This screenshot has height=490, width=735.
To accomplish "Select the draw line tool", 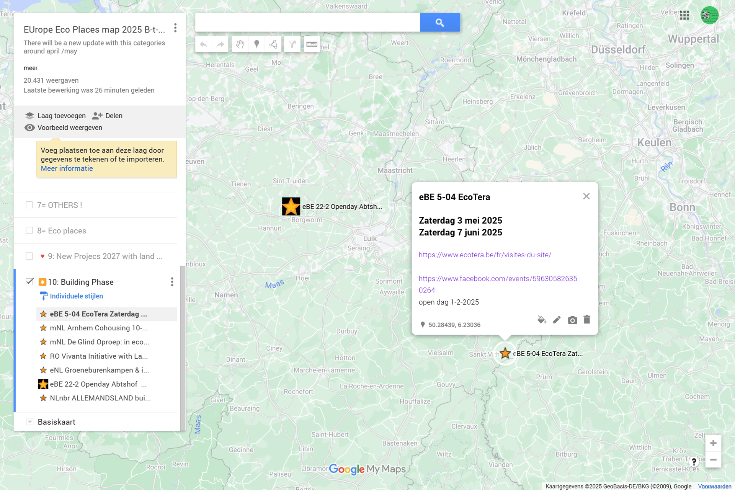I will coord(273,44).
